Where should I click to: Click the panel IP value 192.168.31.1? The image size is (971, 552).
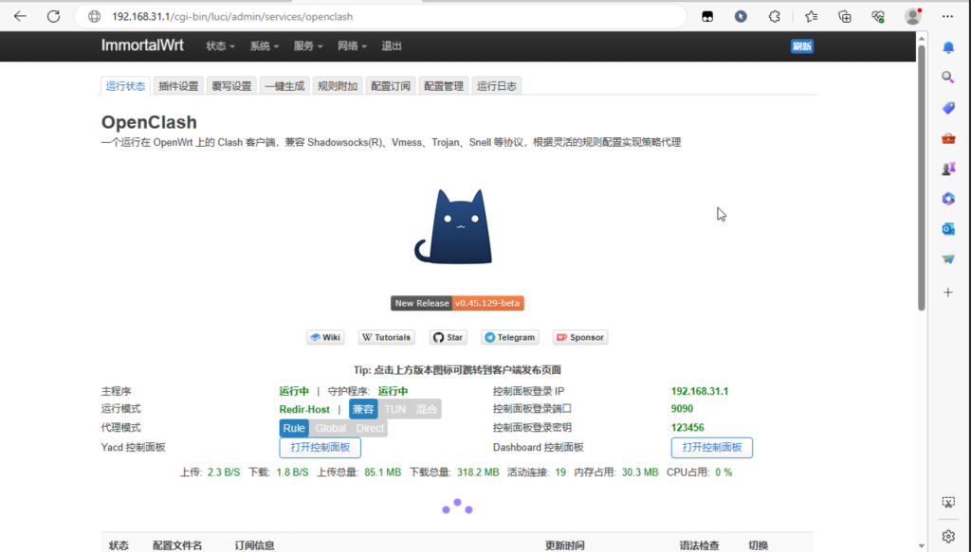tap(699, 391)
